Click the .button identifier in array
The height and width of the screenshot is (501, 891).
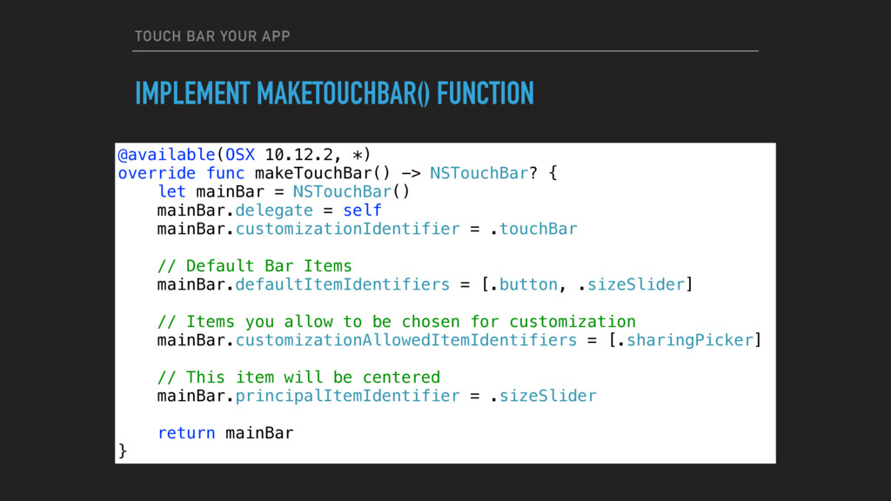(523, 284)
